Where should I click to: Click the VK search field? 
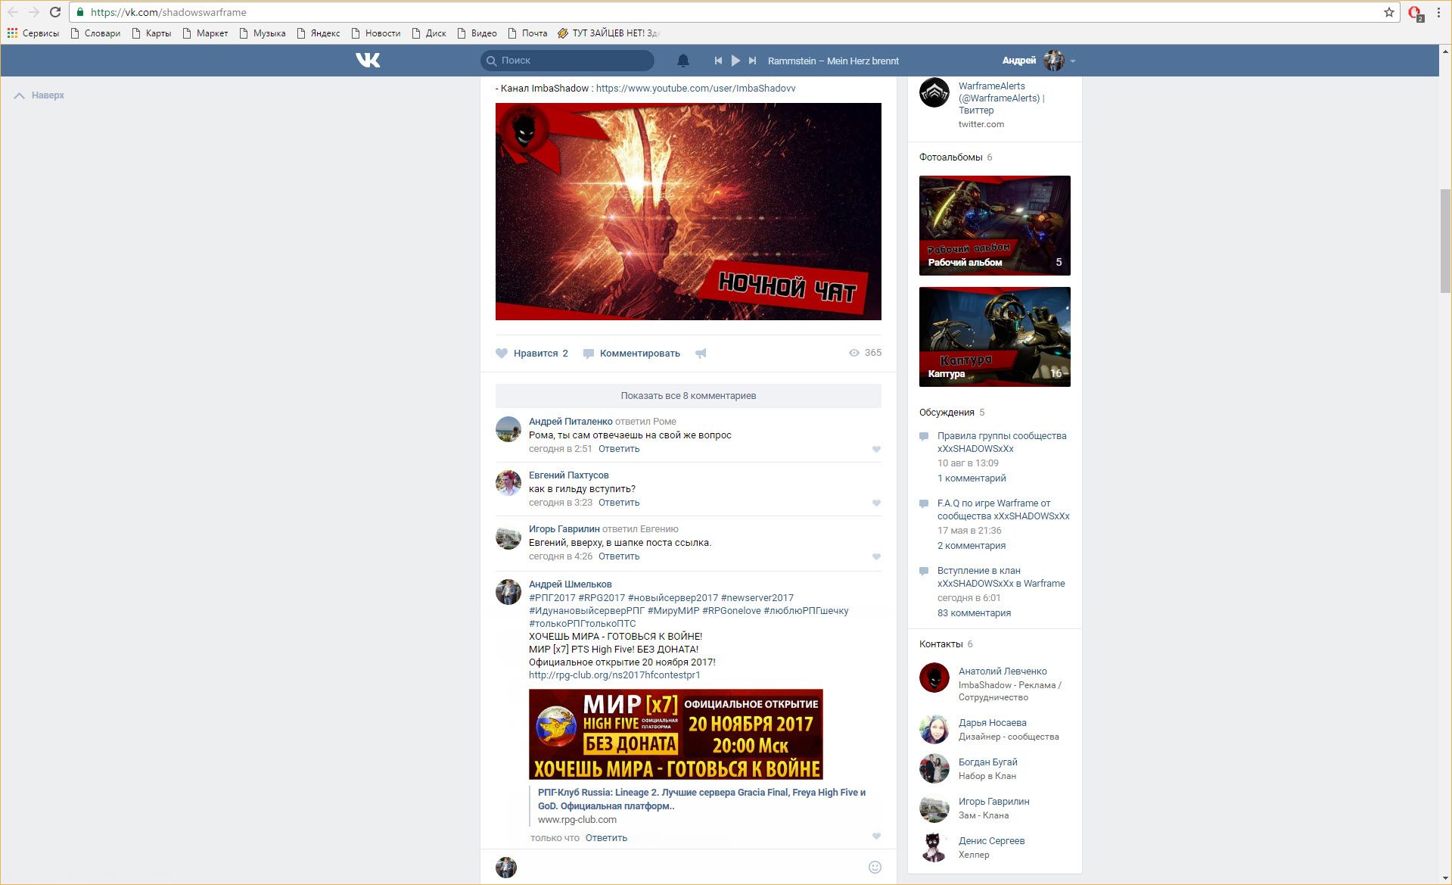point(567,61)
